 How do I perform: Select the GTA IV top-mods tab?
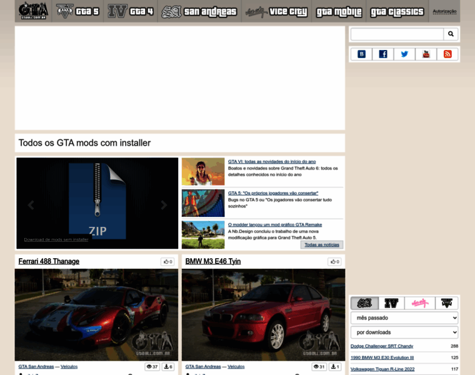point(391,303)
